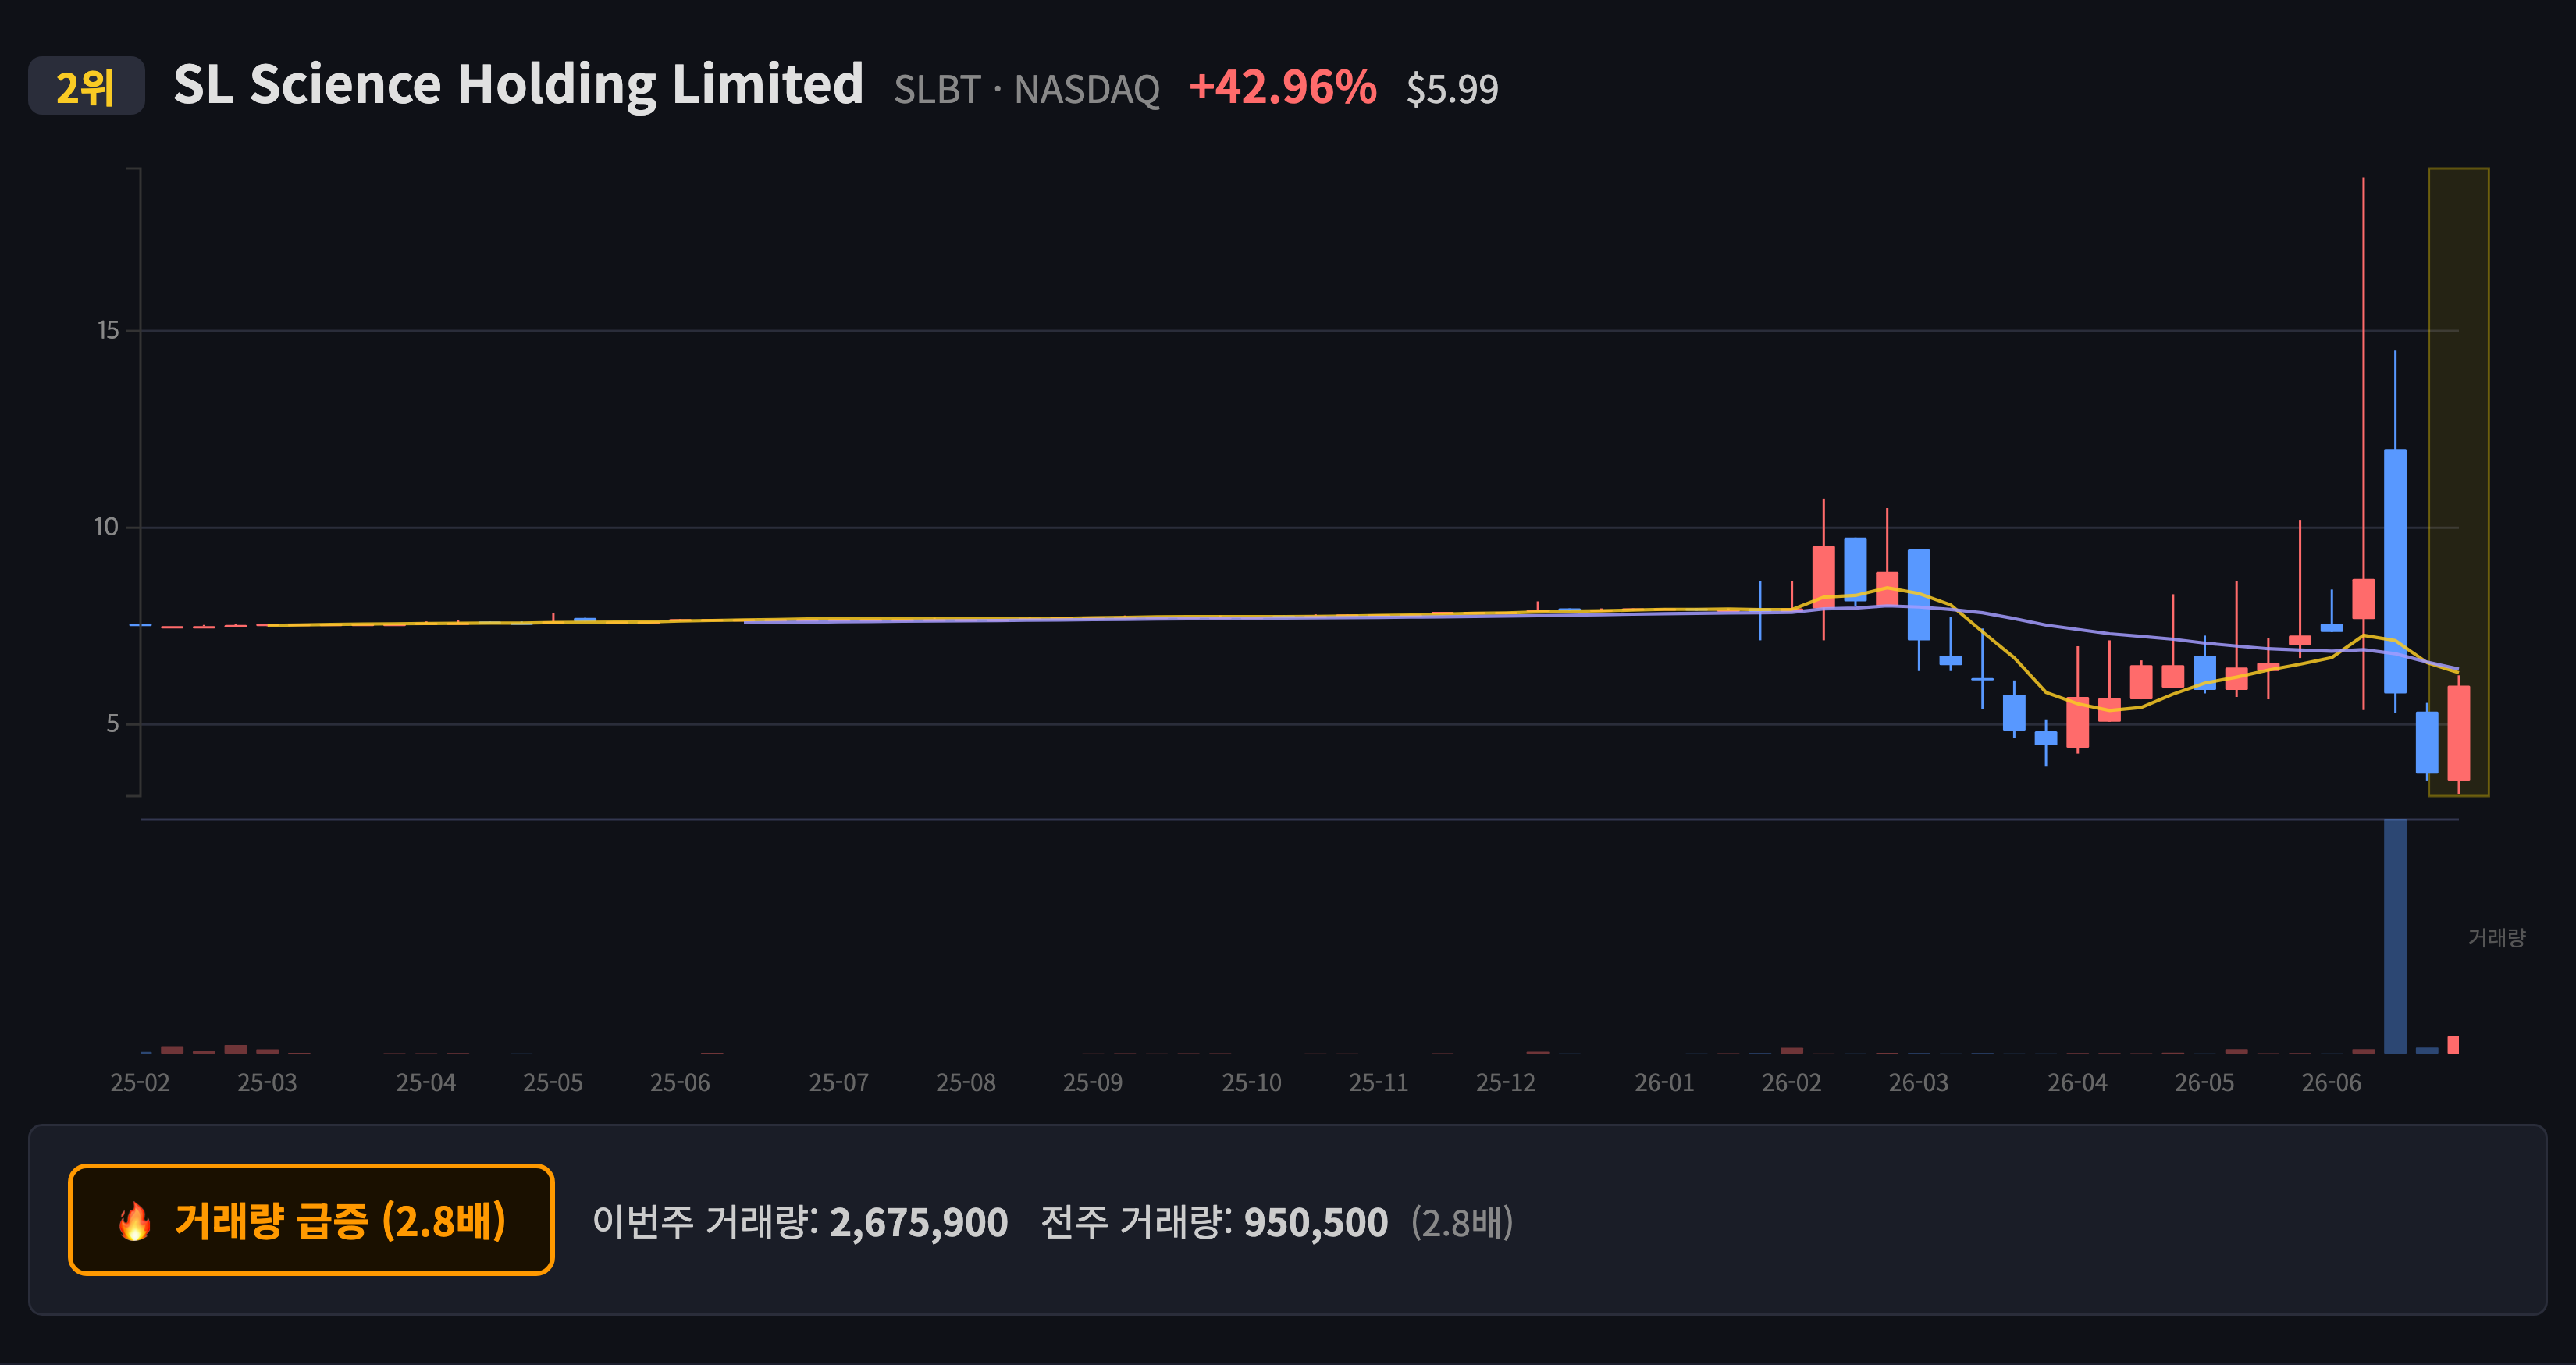This screenshot has height=1365, width=2576.
Task: Select the 25-08 date on the time axis
Action: 966,1082
